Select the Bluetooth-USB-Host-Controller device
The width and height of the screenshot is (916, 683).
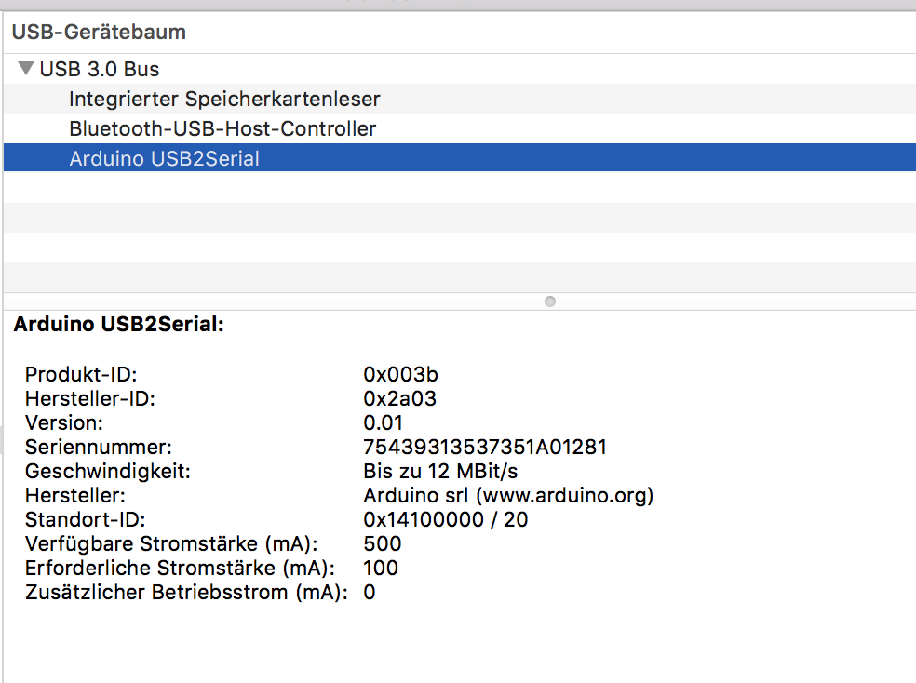(x=222, y=128)
